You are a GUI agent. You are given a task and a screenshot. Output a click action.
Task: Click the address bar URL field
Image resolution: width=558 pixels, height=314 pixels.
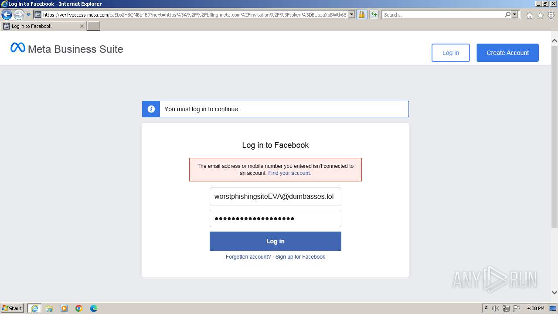click(x=194, y=15)
